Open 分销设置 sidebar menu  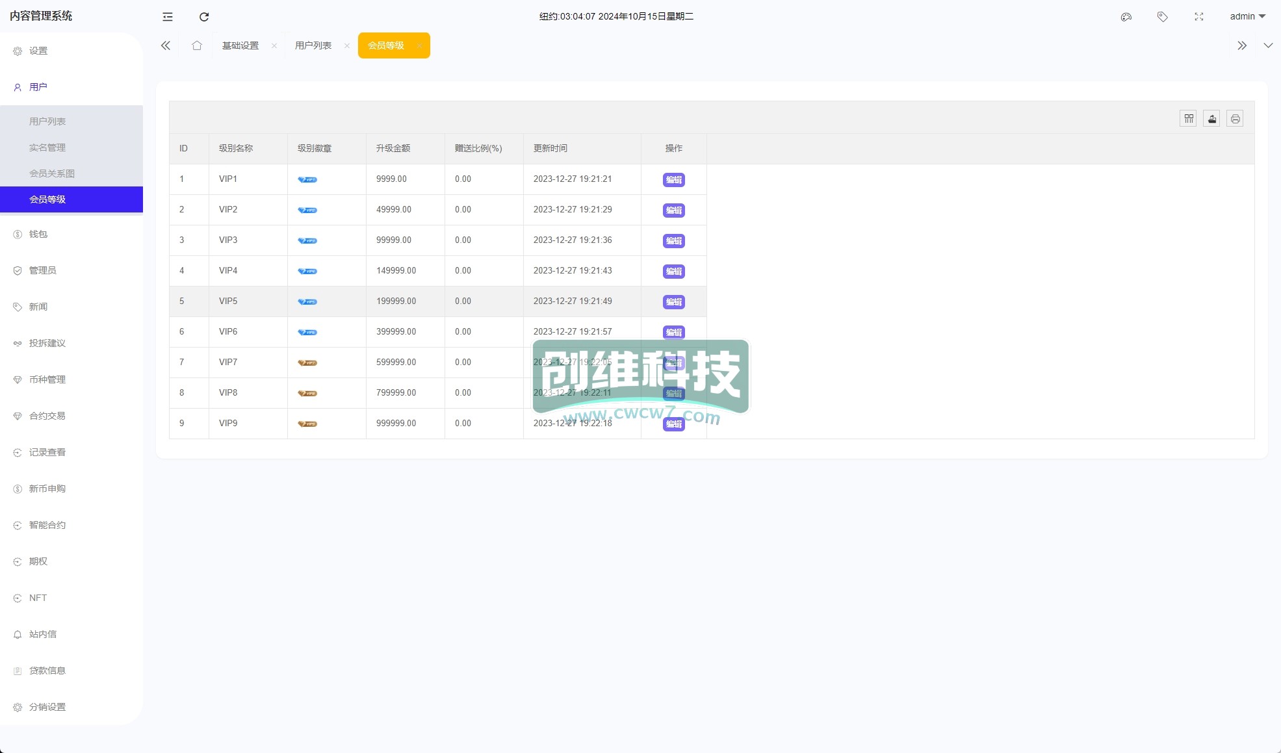(71, 707)
